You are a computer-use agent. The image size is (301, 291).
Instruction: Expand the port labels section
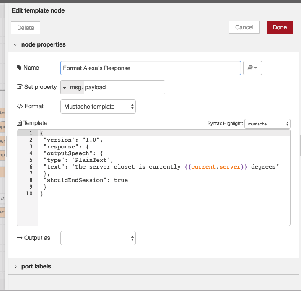tap(16, 266)
